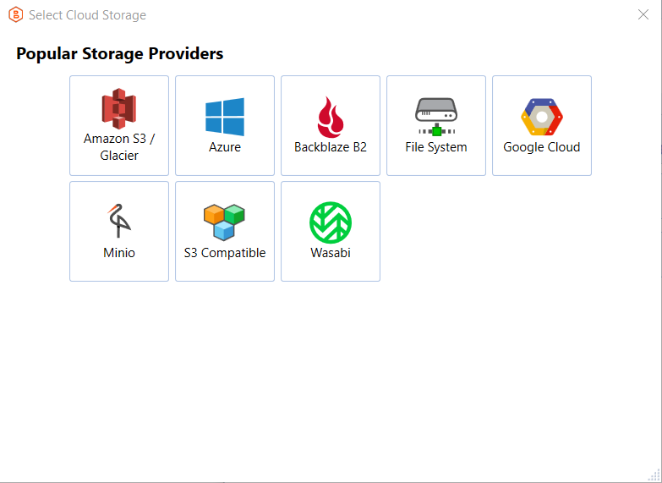The height and width of the screenshot is (483, 662).
Task: Click the window resize grip at corner
Action: pos(654,475)
